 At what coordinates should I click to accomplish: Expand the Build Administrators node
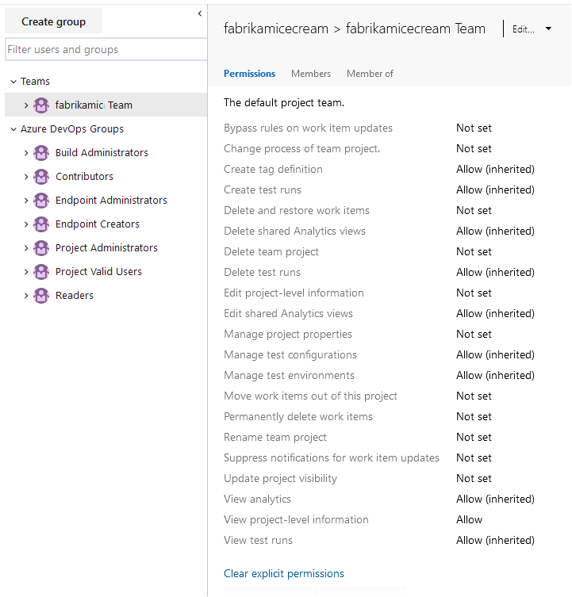[26, 153]
